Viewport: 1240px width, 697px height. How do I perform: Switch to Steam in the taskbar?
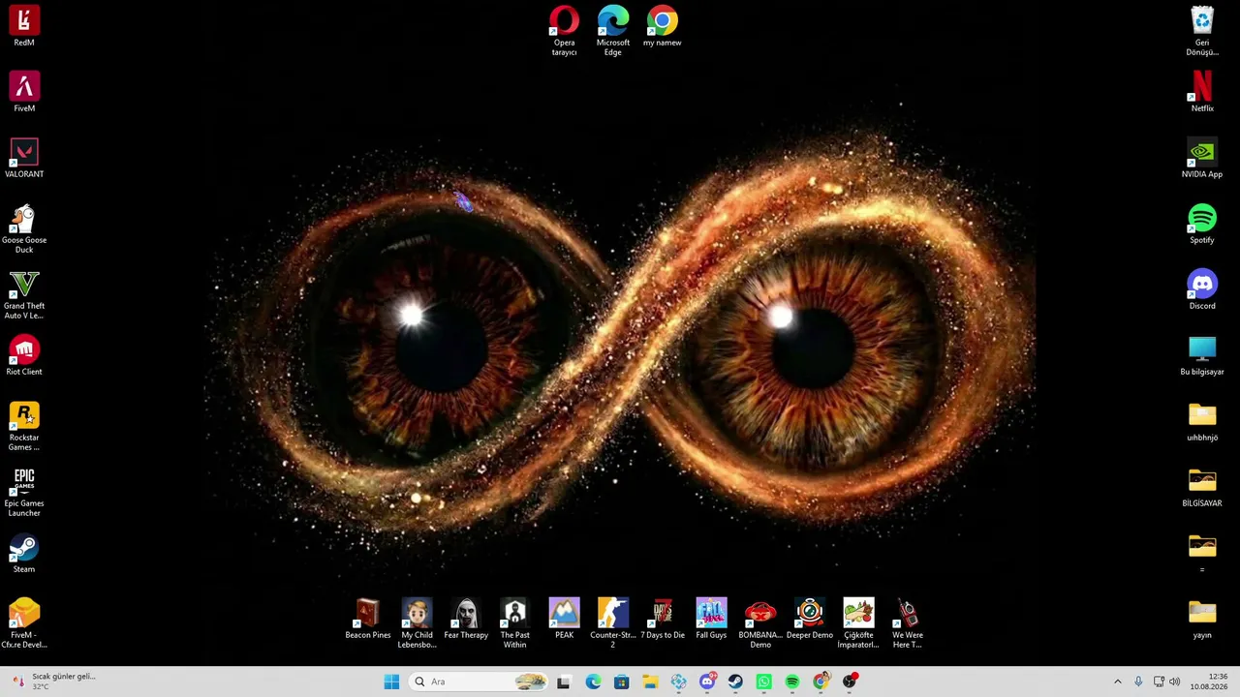735,682
